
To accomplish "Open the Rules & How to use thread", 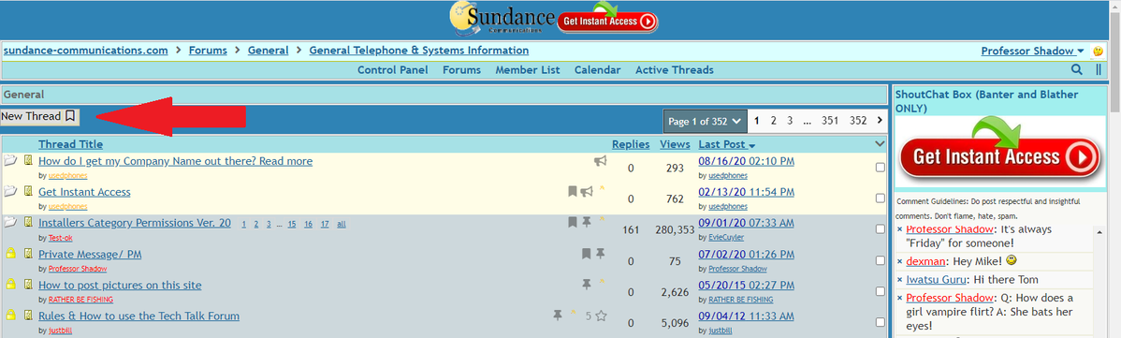I will pyautogui.click(x=138, y=316).
